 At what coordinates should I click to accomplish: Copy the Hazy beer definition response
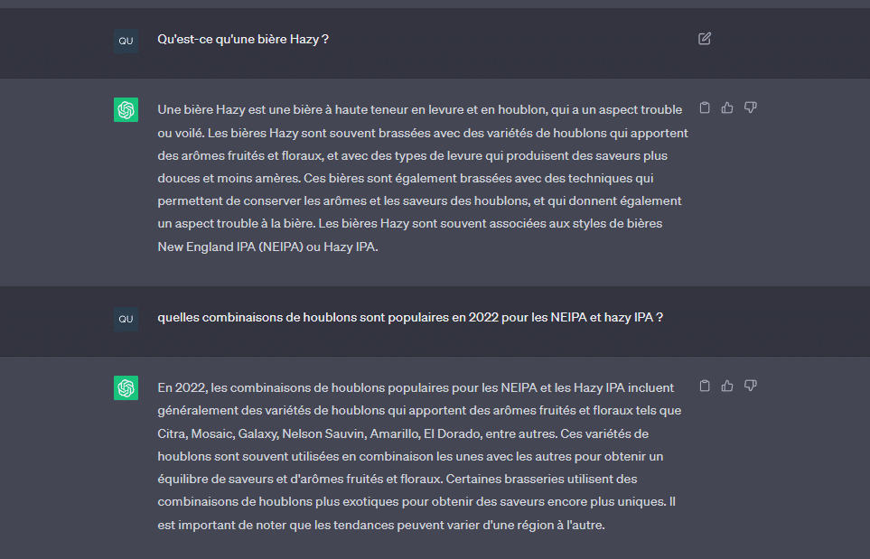click(x=705, y=107)
